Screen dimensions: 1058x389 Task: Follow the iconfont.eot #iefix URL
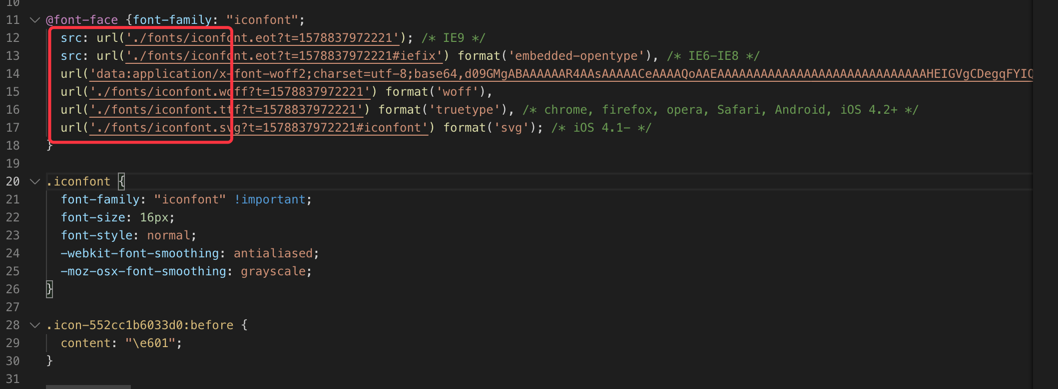[284, 56]
